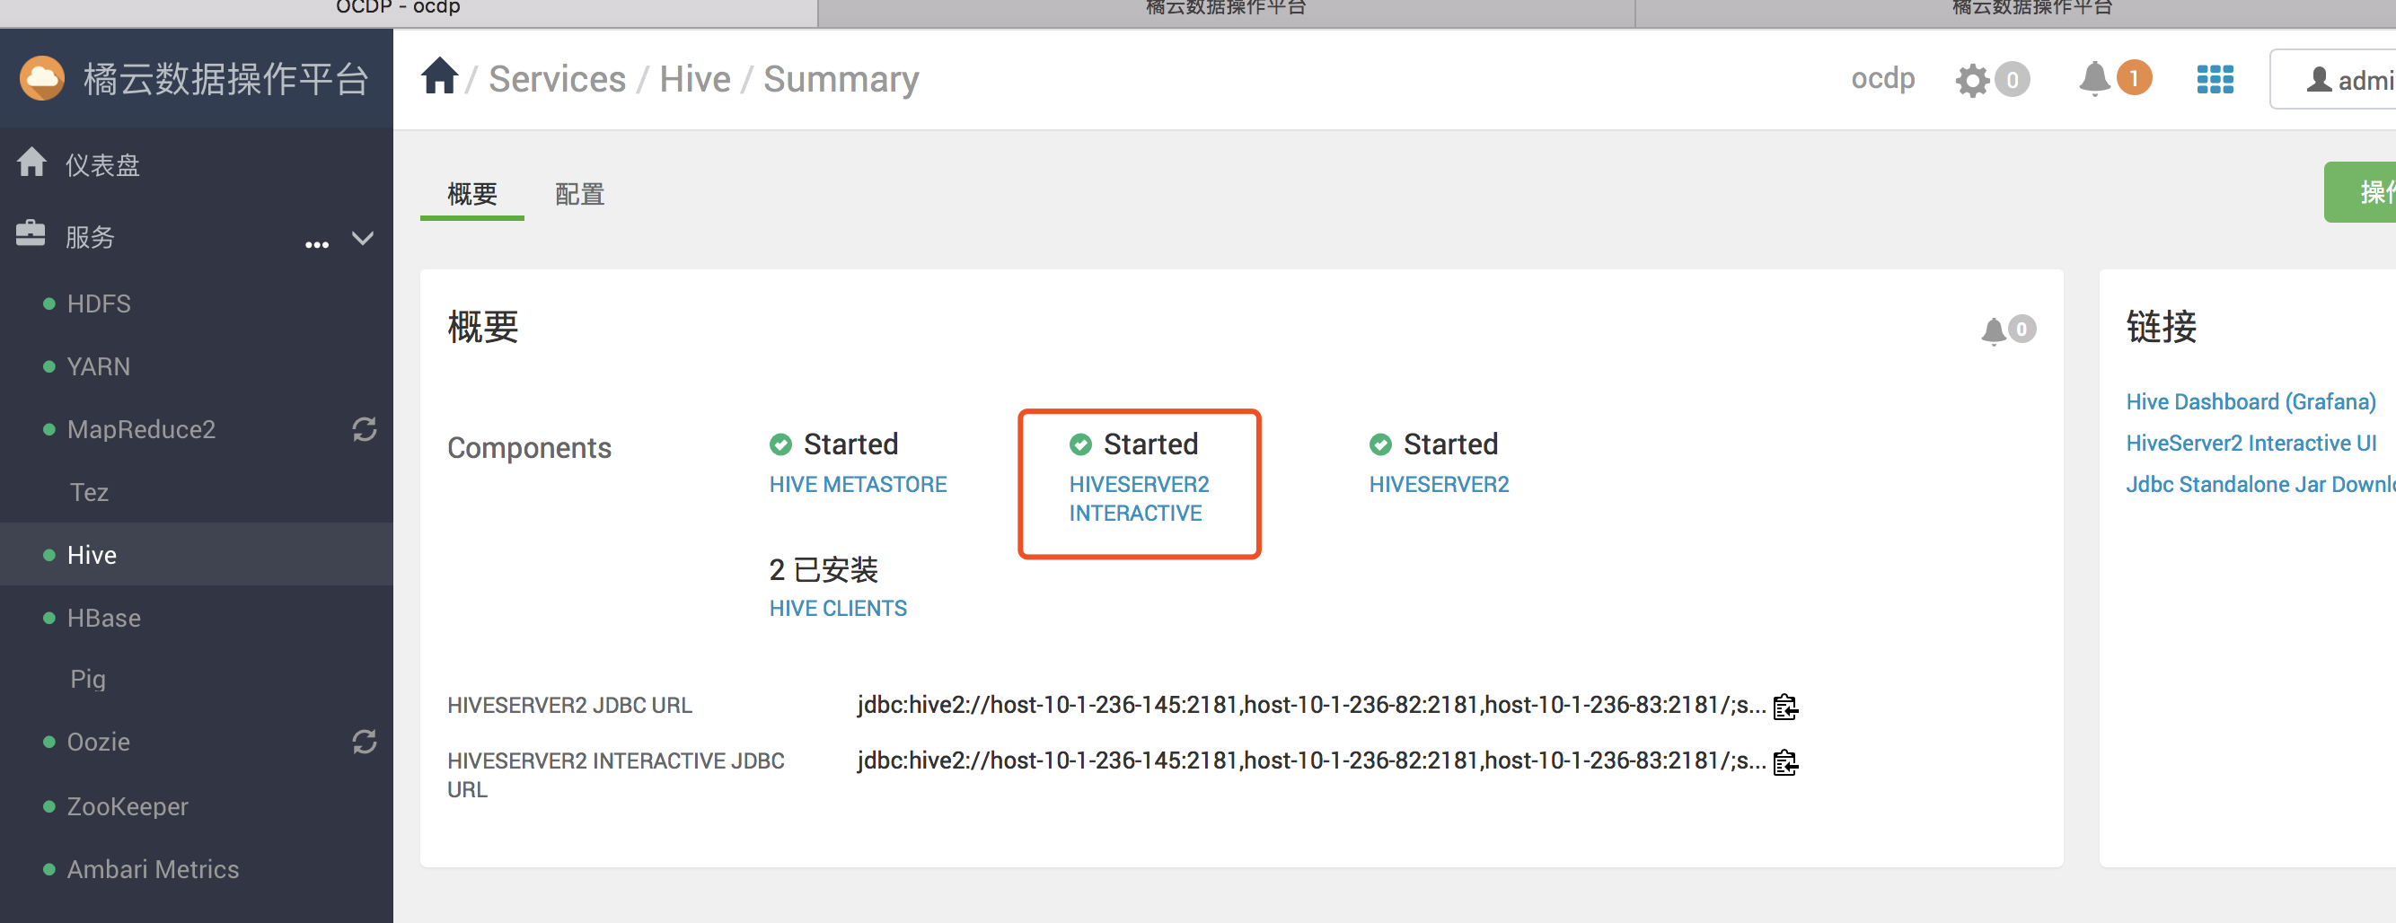Select Tez service in sidebar
This screenshot has height=923, width=2396.
tap(89, 492)
